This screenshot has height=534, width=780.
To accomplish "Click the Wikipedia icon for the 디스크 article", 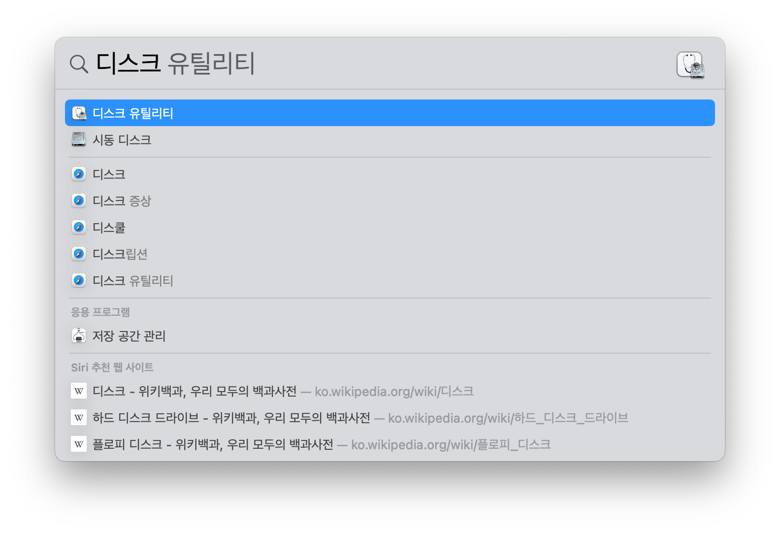I will coord(79,391).
